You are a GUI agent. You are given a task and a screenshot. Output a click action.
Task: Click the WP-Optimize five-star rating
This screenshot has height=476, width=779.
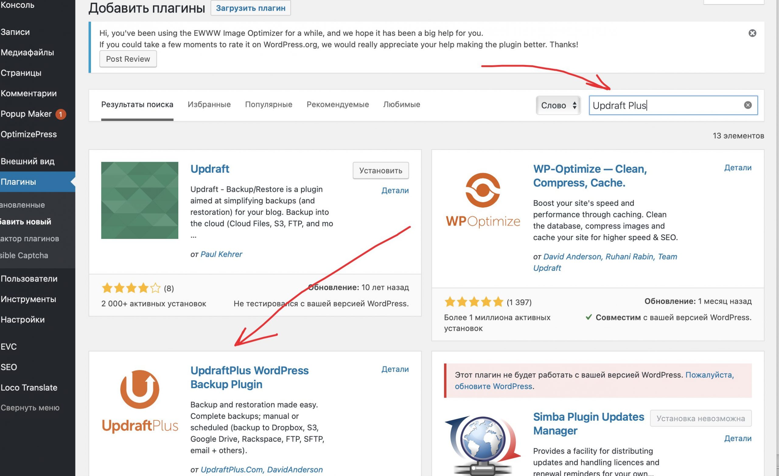pyautogui.click(x=473, y=302)
